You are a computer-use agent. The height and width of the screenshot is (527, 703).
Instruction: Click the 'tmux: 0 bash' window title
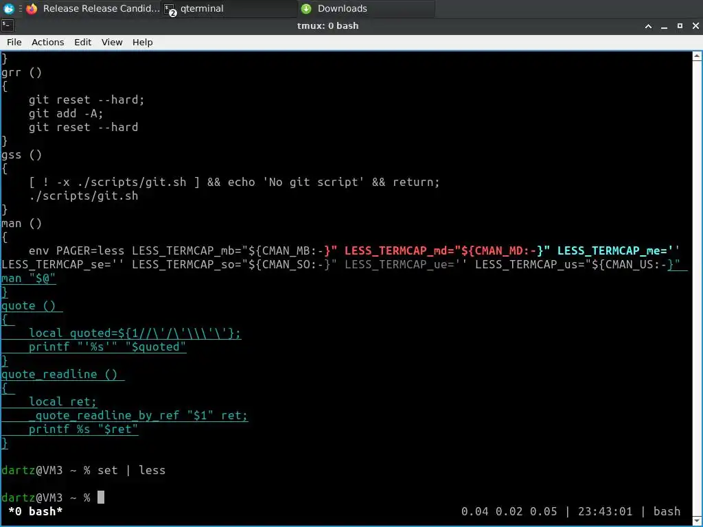click(x=327, y=25)
